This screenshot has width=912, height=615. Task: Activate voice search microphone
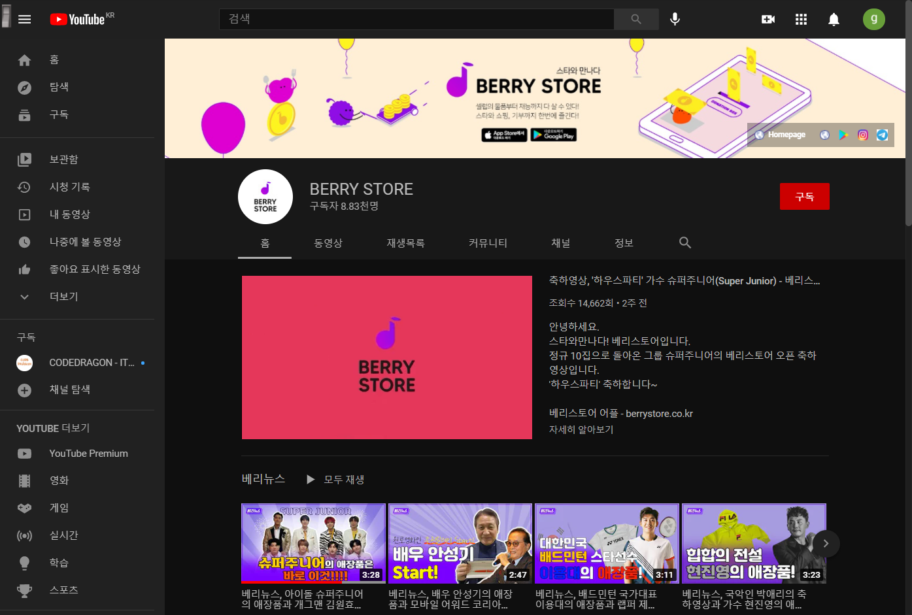(x=675, y=19)
